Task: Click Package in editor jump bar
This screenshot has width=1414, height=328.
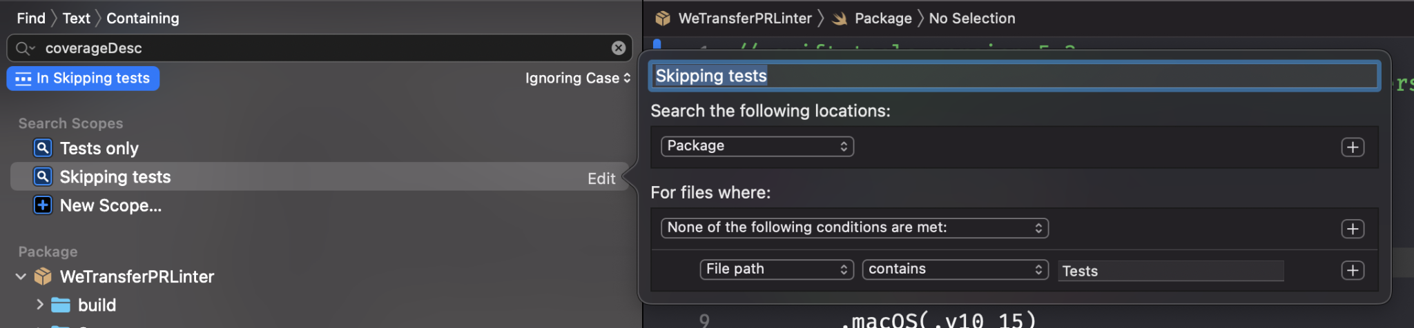Action: click(883, 19)
